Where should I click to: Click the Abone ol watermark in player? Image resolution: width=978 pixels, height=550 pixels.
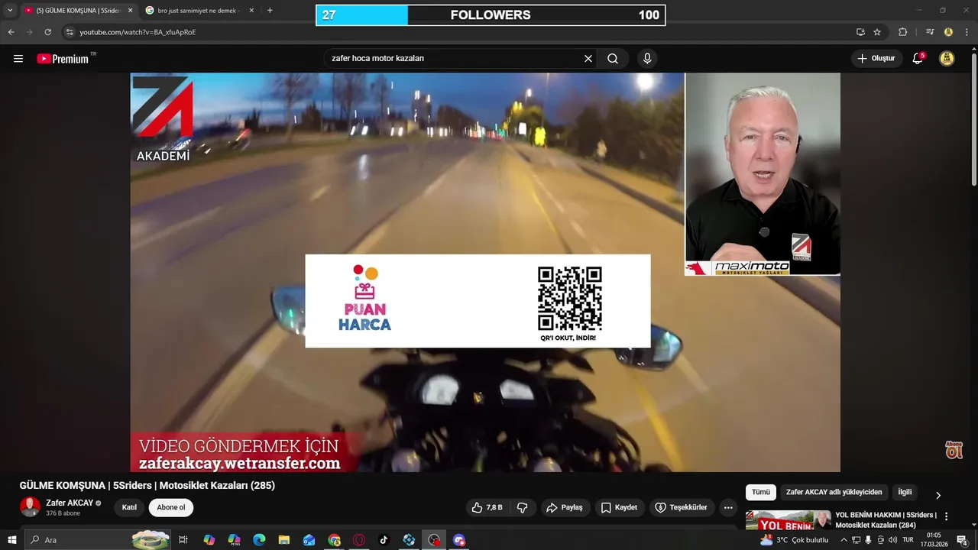[x=954, y=449]
